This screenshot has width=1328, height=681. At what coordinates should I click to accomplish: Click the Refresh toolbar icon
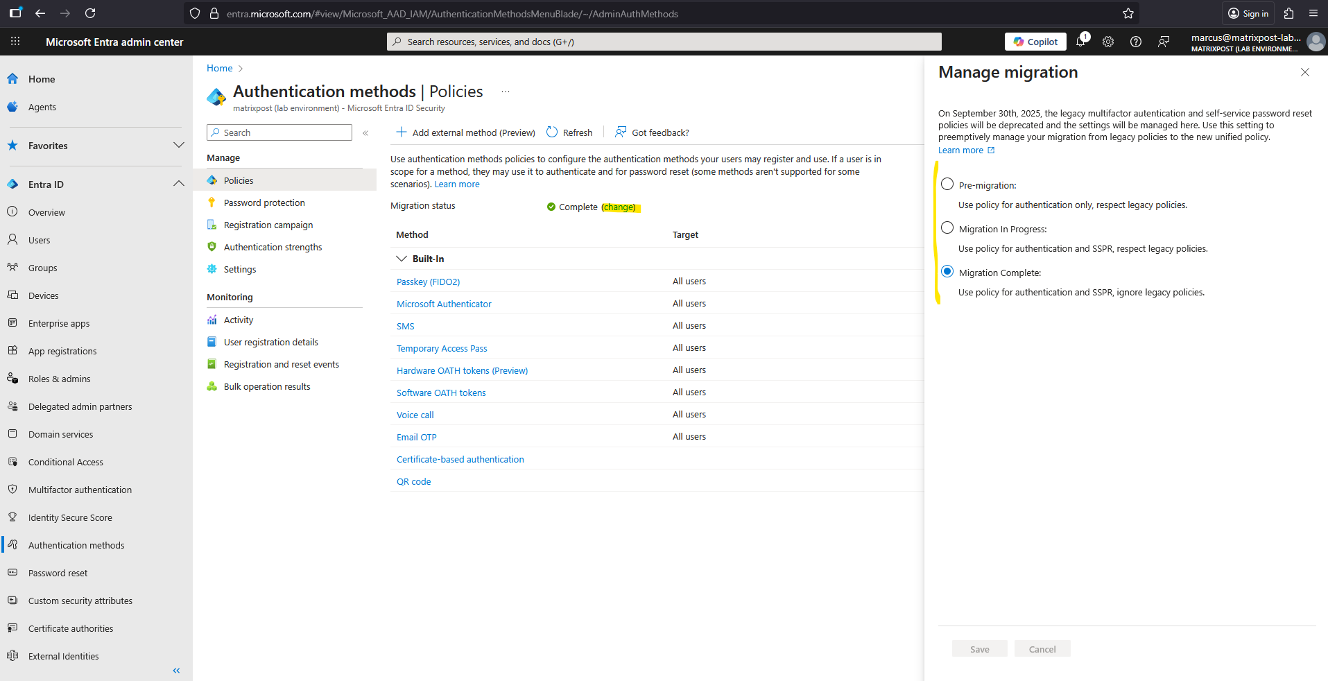[x=553, y=132]
